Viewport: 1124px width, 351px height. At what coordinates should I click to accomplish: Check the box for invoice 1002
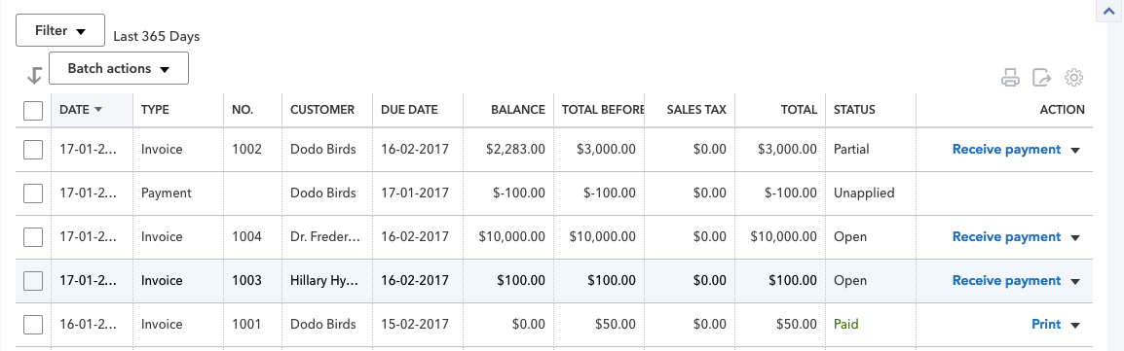pos(33,150)
